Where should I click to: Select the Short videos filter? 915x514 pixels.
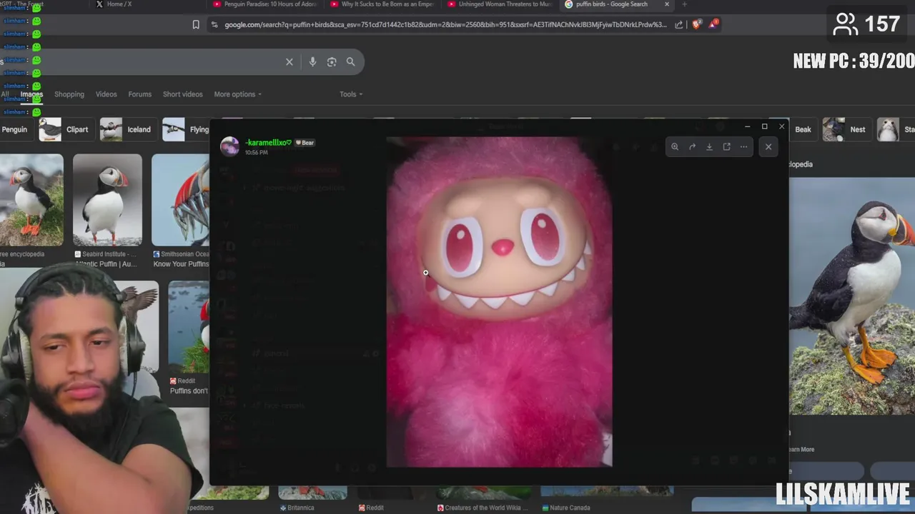point(182,94)
